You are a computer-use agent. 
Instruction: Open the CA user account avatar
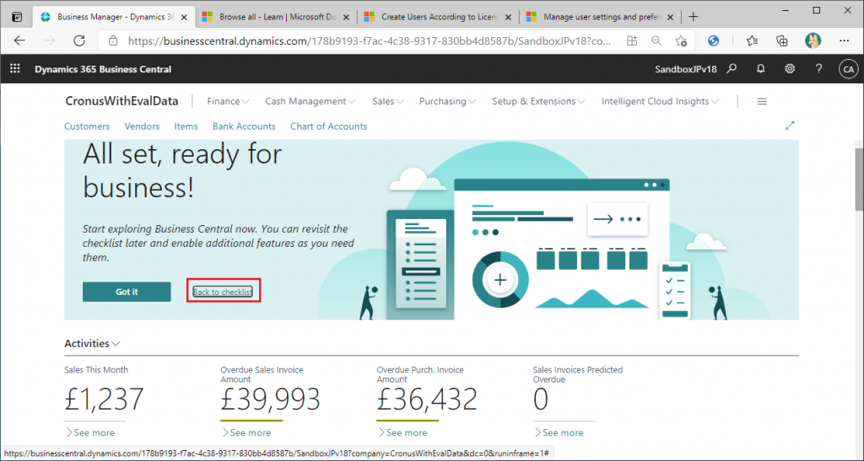click(x=848, y=69)
